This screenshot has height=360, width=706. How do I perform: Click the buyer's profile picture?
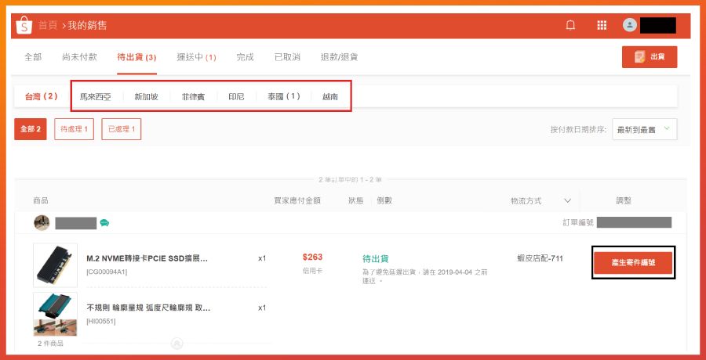(x=42, y=222)
